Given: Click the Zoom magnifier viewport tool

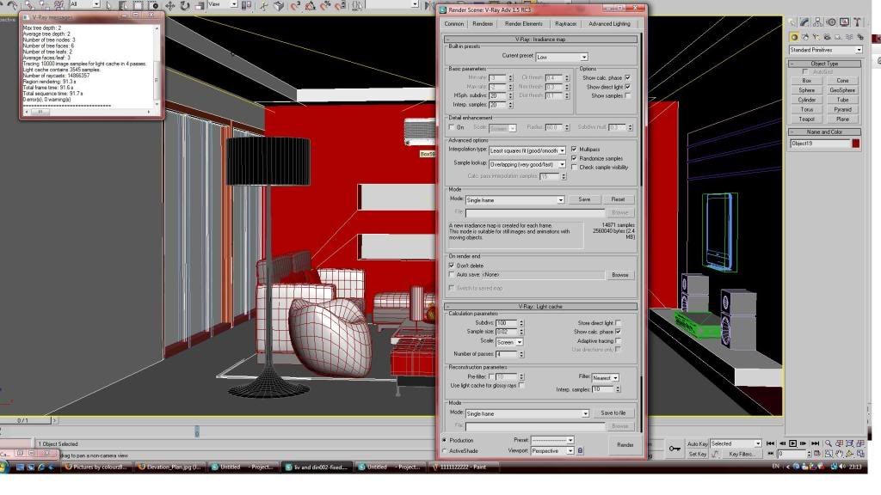Looking at the screenshot, I should [x=830, y=443].
